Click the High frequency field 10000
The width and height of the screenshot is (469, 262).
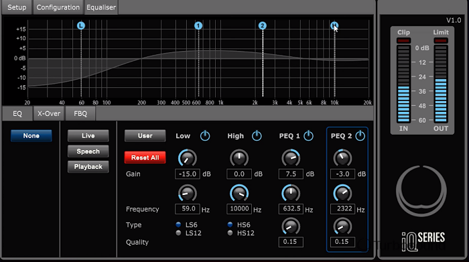point(239,209)
